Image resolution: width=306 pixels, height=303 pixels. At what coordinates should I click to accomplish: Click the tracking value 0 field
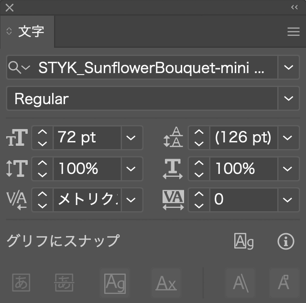pyautogui.click(x=243, y=200)
